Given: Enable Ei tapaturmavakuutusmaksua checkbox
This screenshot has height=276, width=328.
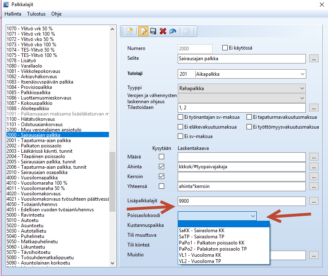Looking at the screenshot, I should coord(249,117).
